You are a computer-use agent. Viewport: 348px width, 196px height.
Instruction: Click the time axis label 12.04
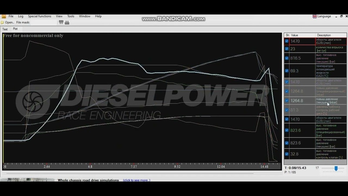[221, 167]
